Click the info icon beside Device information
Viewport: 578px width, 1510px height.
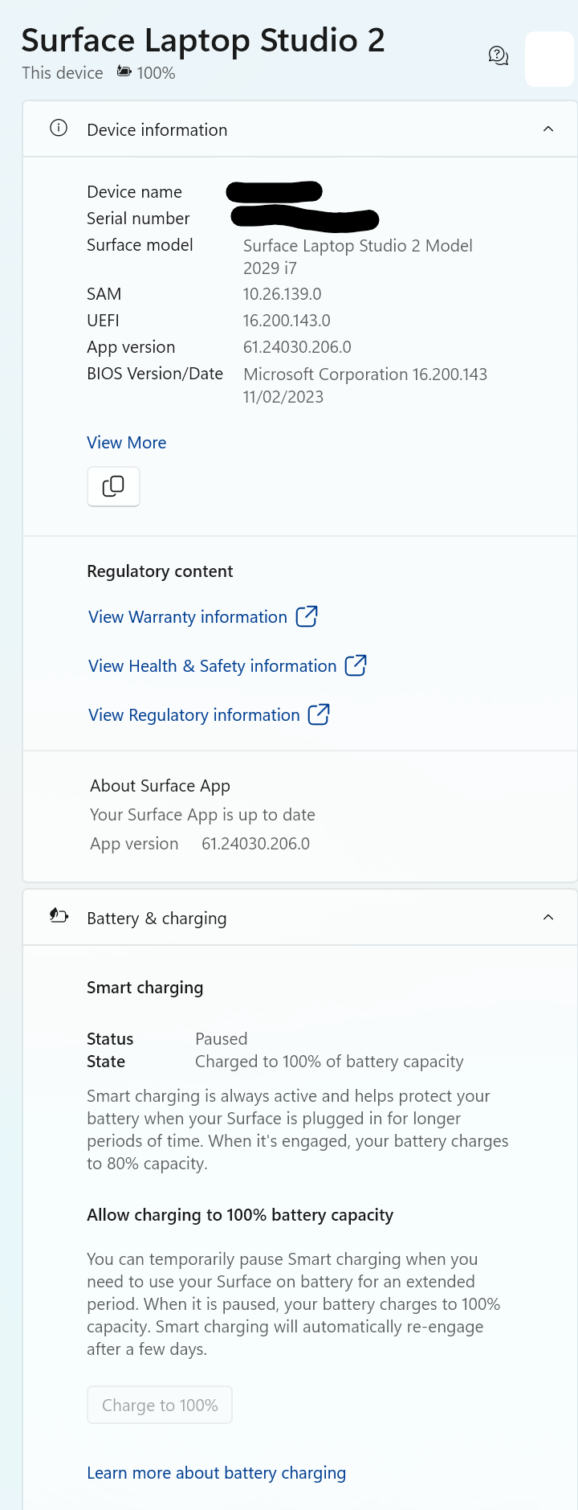[x=59, y=129]
